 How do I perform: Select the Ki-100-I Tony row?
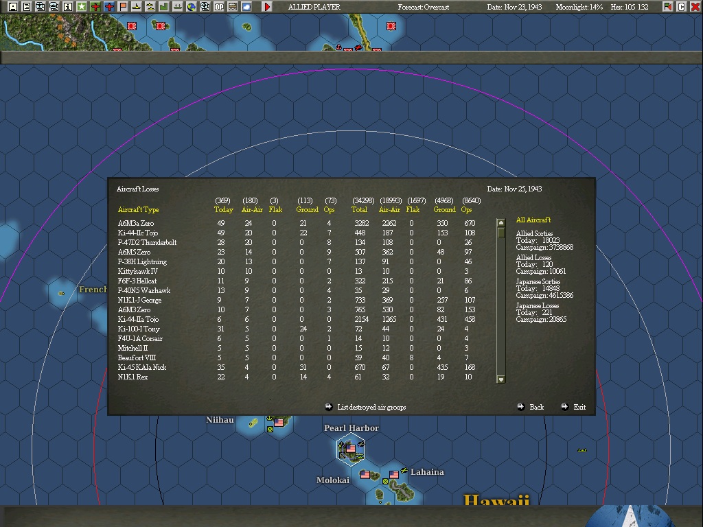coord(297,329)
